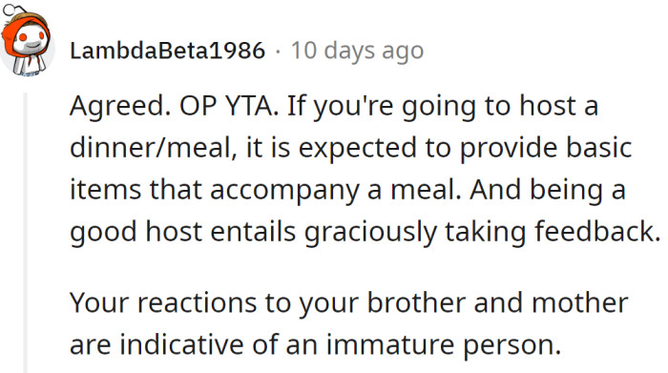Viewport: 668px width, 373px height.
Task: Click the "OP" abbreviation in the comment
Action: 198,106
